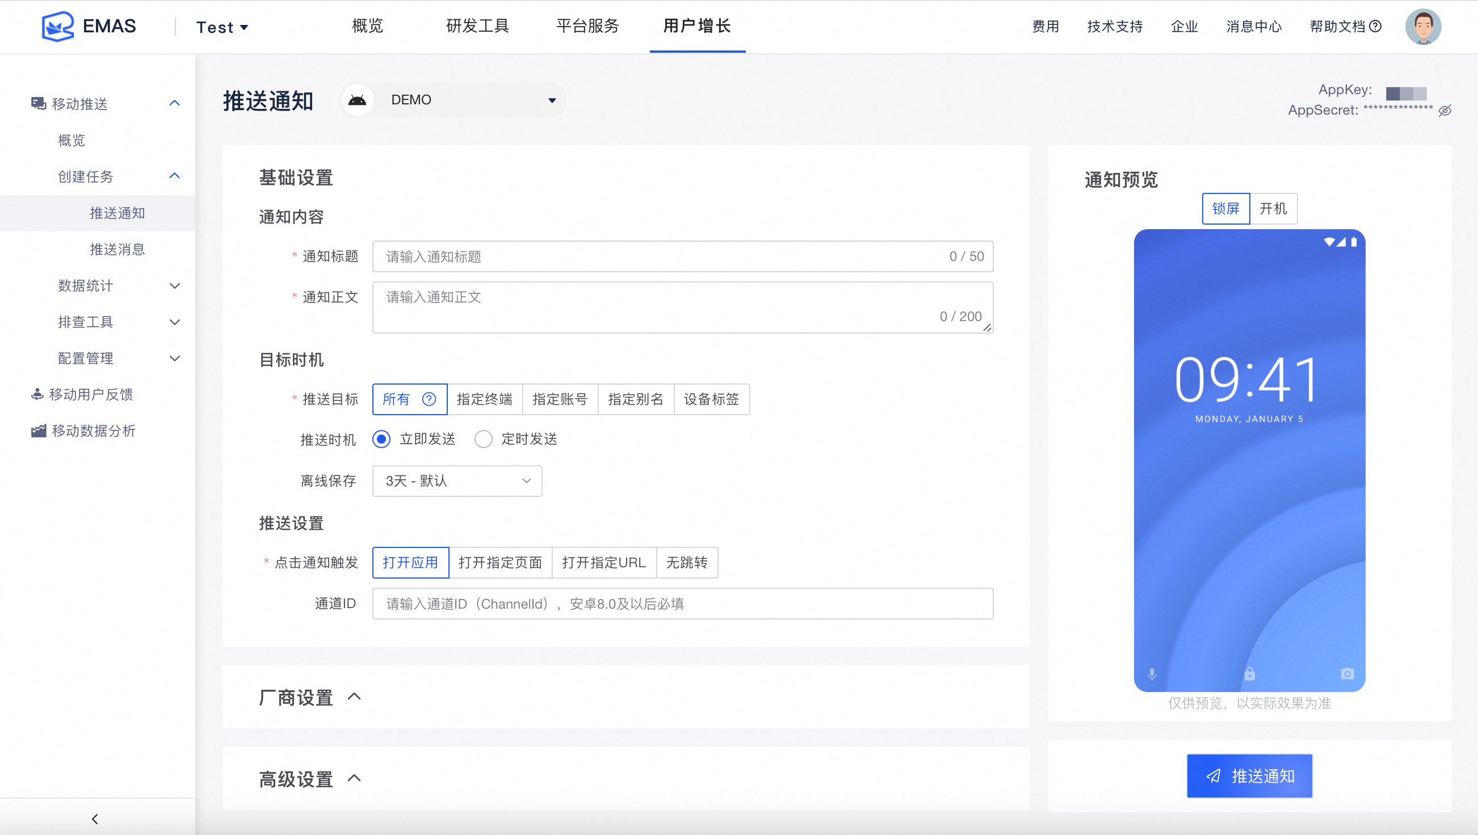This screenshot has width=1478, height=835.
Task: Click the 移动推送 sidebar icon
Action: point(39,104)
